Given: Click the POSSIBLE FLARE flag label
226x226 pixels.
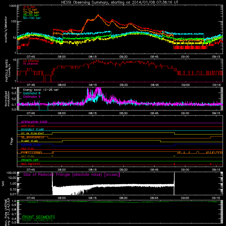Looking at the screenshot, I should 32,130.
